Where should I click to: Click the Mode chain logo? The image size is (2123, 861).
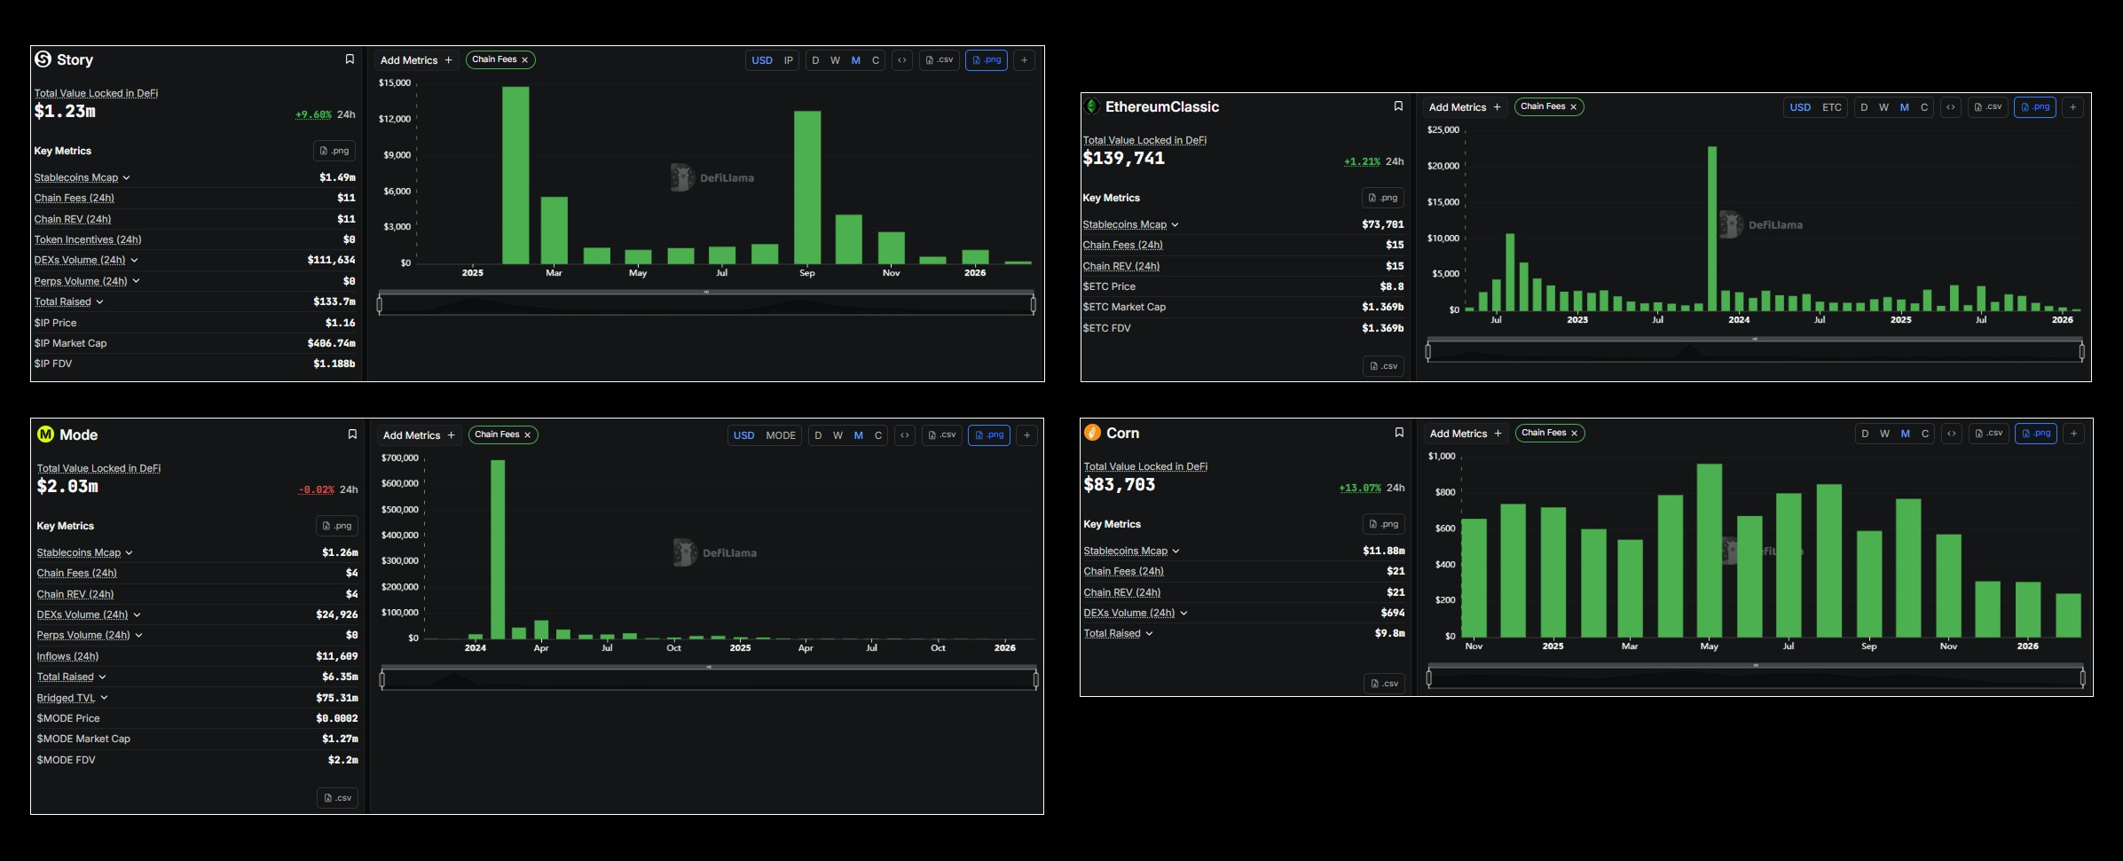45,434
